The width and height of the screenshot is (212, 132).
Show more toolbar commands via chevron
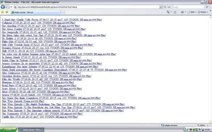[x=211, y=11]
